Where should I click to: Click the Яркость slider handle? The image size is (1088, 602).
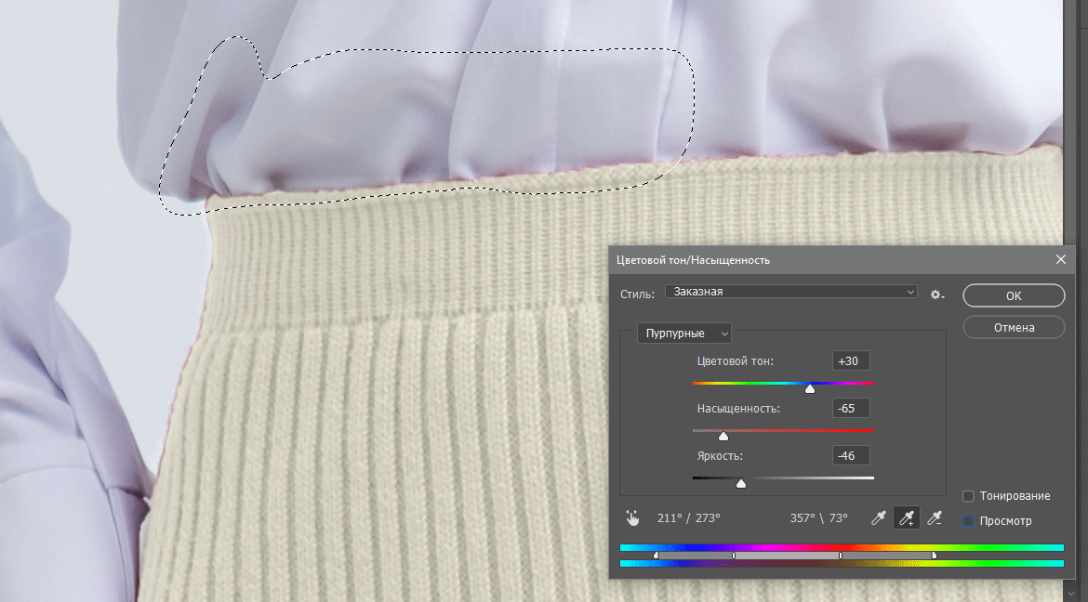click(x=741, y=483)
